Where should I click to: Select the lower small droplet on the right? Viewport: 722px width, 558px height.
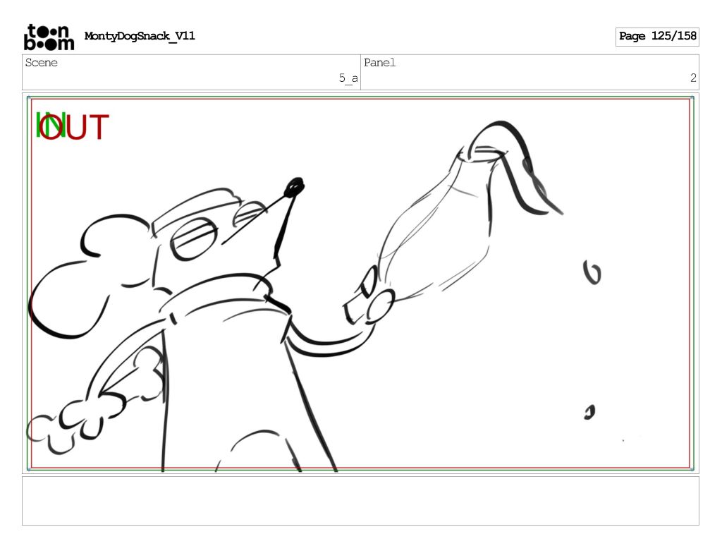[x=589, y=412]
